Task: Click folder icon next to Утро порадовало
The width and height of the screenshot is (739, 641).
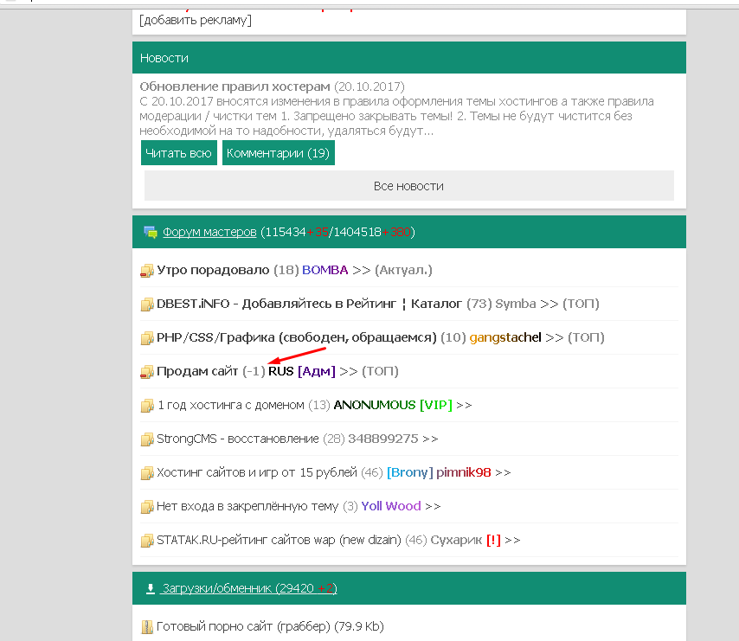Action: coord(147,271)
